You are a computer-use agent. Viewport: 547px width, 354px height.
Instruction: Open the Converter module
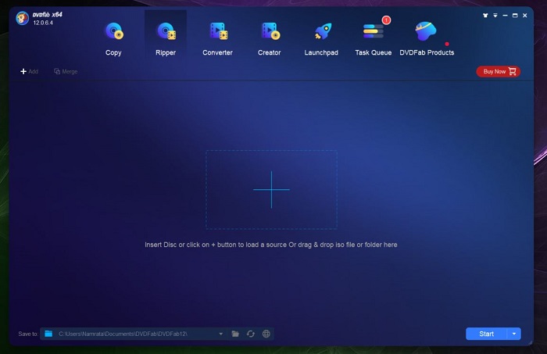[218, 38]
